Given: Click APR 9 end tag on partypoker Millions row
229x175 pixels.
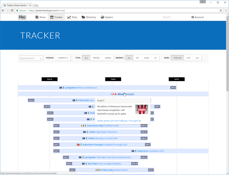Looking at the screenshot, I should (x=173, y=87).
